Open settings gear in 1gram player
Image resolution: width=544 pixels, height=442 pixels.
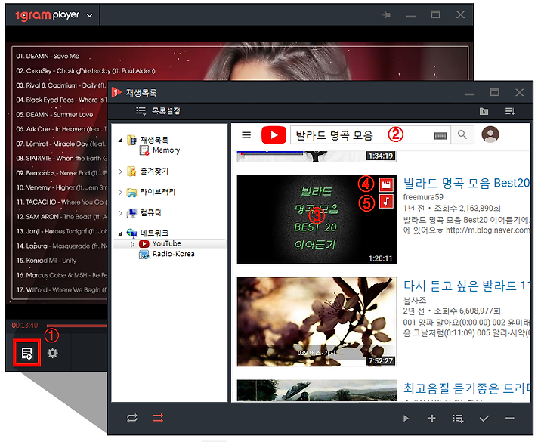point(52,353)
